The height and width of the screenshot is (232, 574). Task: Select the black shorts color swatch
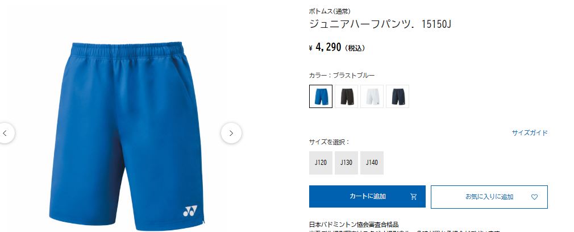pos(346,97)
